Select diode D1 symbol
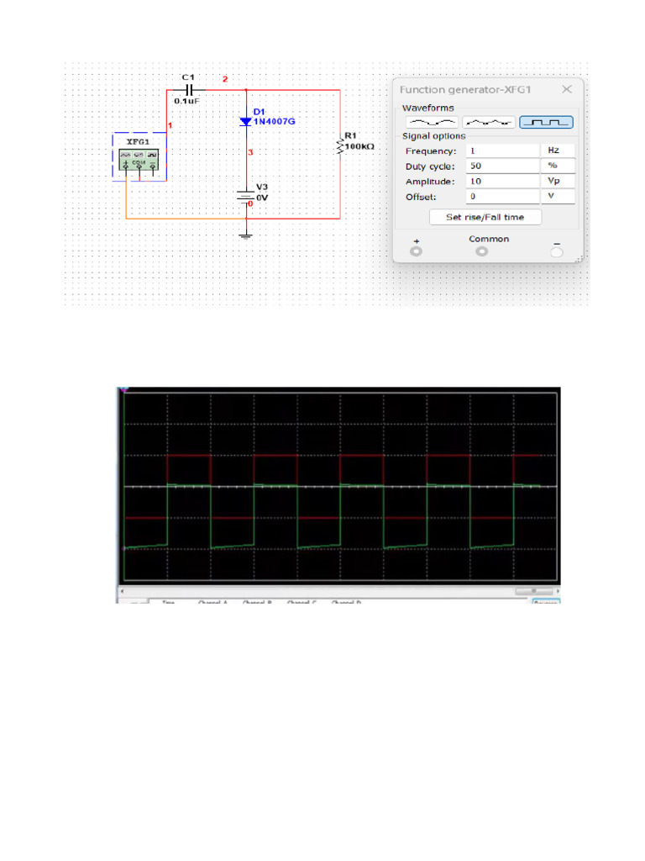This screenshot has width=645, height=861. coord(246,121)
